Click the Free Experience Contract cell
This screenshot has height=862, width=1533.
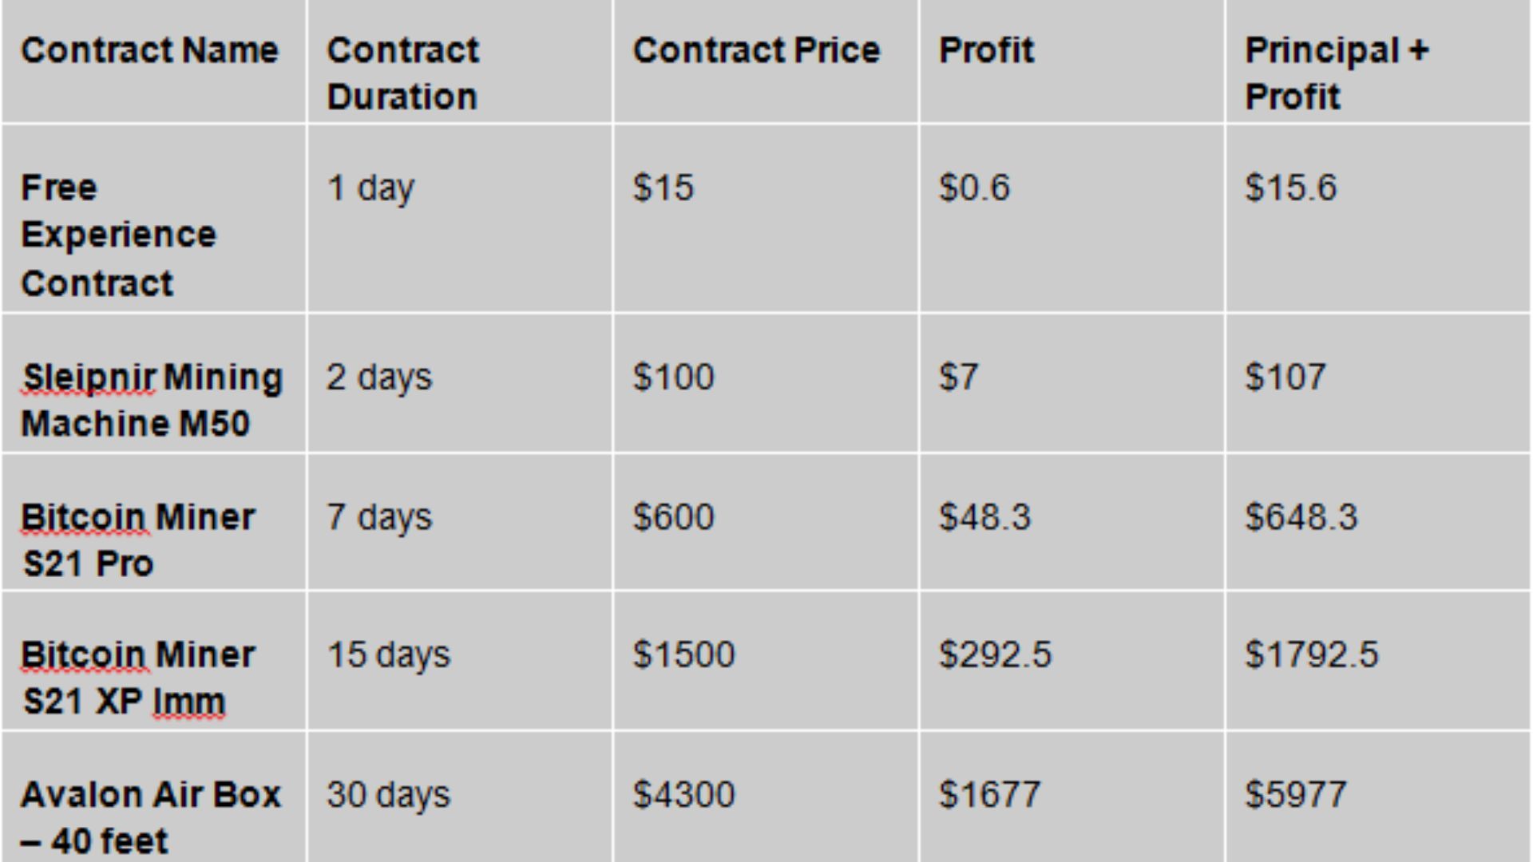tap(118, 235)
